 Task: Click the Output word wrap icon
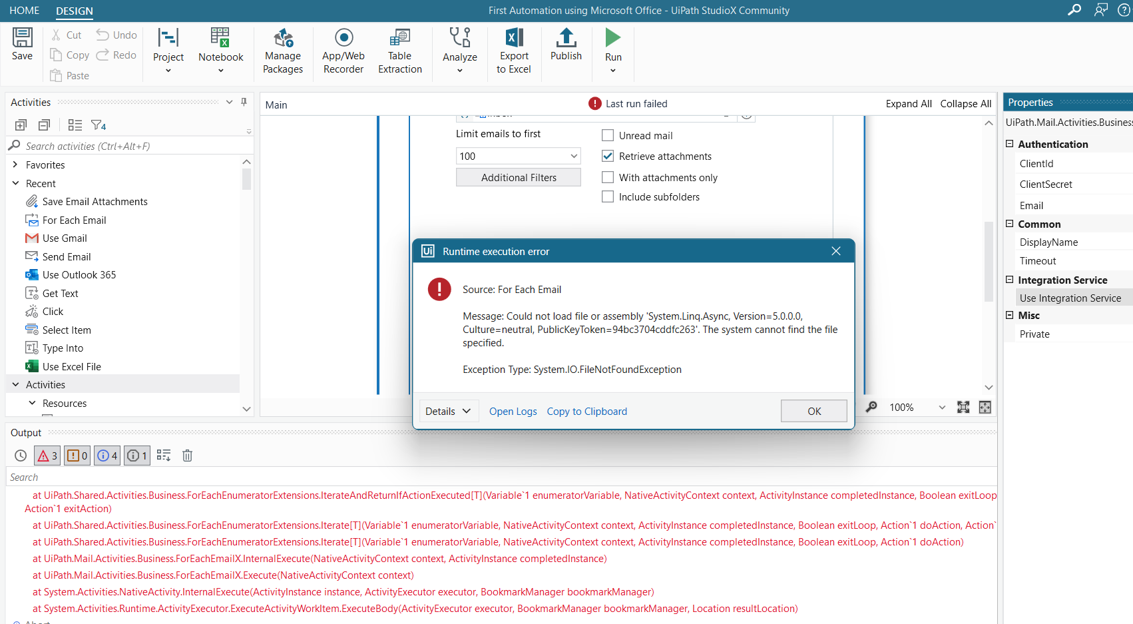coord(164,456)
